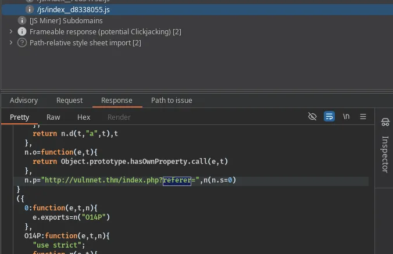The width and height of the screenshot is (393, 254).
Task: Click info icon beside /js/index__d8338055.js
Action: tap(30, 9)
